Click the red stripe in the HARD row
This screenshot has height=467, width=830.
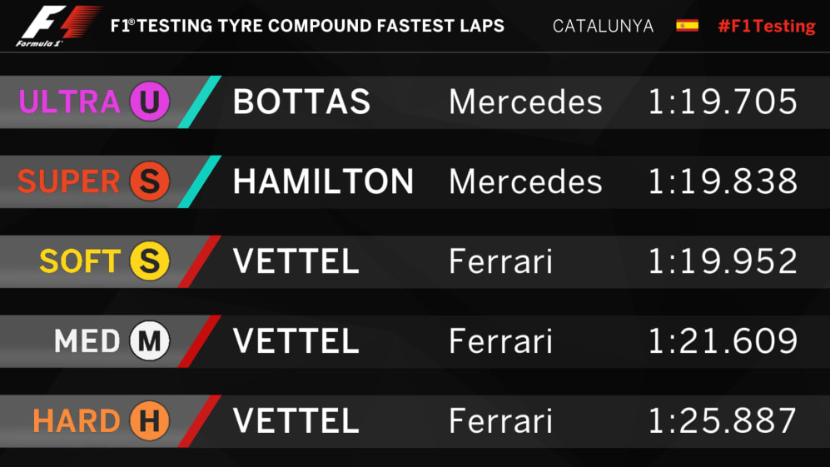(200, 422)
